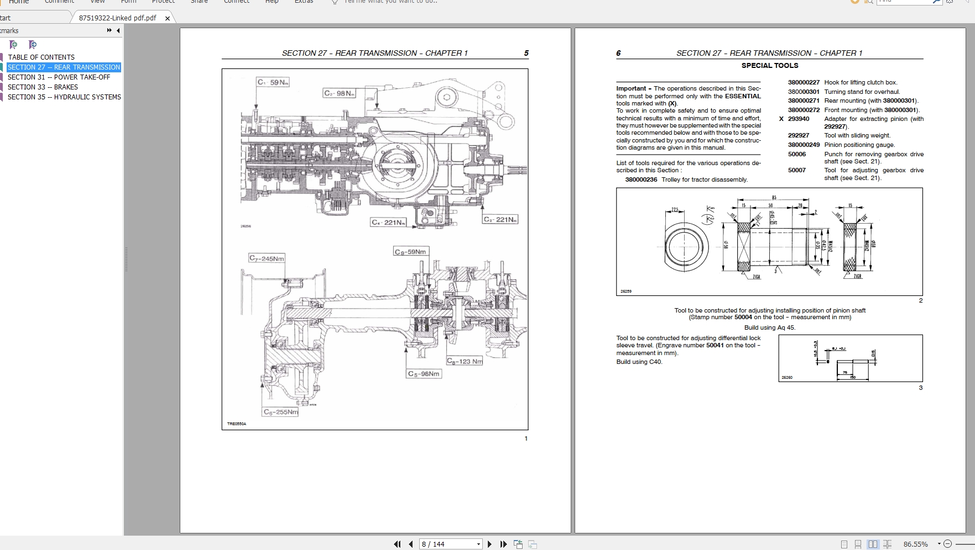Collapse the Bookmarks panel
Viewport: 975px width, 550px height.
118,30
